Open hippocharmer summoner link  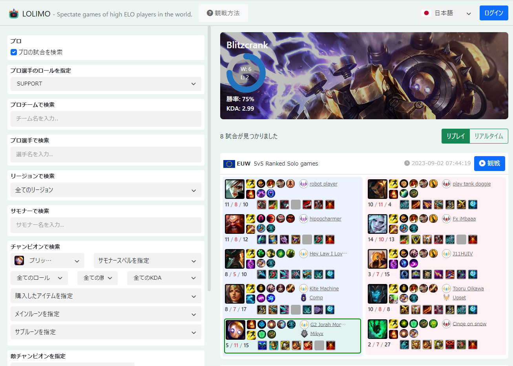click(x=325, y=219)
